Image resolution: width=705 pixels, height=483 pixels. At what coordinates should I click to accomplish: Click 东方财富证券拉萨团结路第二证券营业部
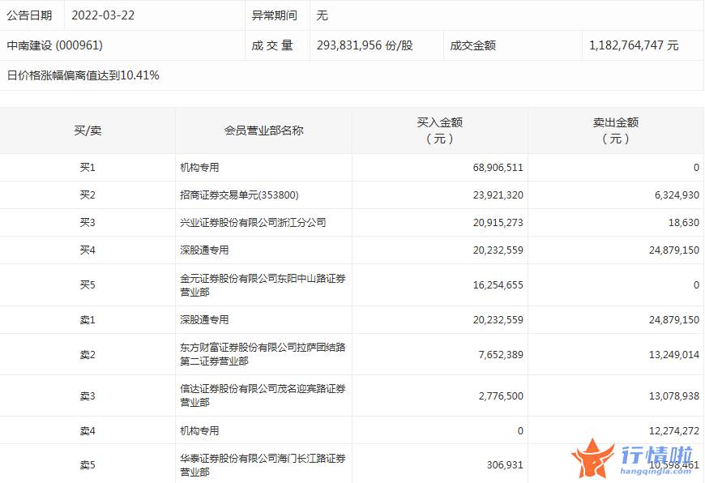pos(263,354)
